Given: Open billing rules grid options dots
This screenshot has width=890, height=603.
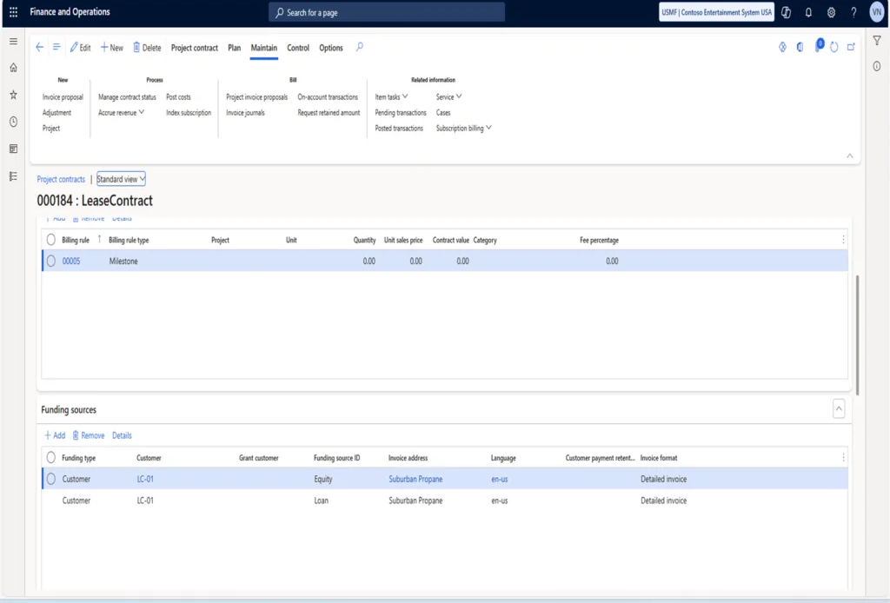Looking at the screenshot, I should point(843,240).
